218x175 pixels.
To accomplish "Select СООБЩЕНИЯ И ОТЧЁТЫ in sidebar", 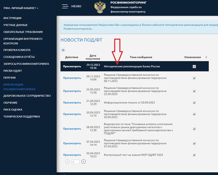I will click(19, 57).
